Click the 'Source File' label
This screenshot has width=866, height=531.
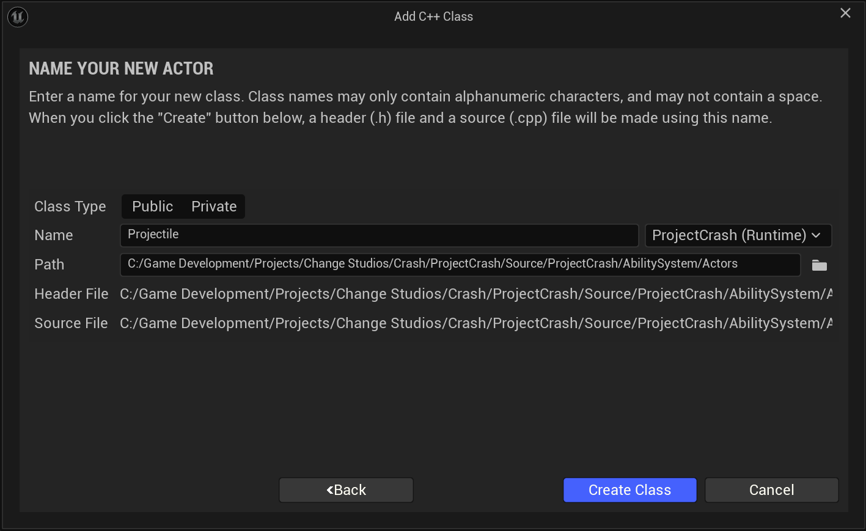click(71, 323)
